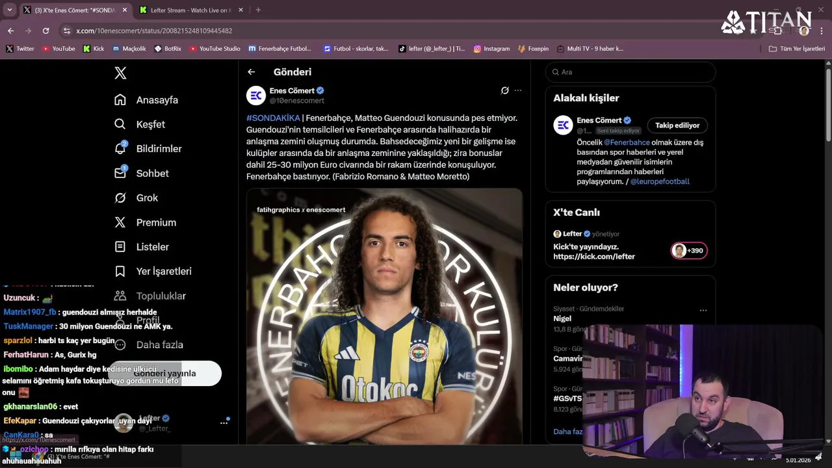832x468 pixels.
Task: Open Bildirimler notifications
Action: pos(148,149)
